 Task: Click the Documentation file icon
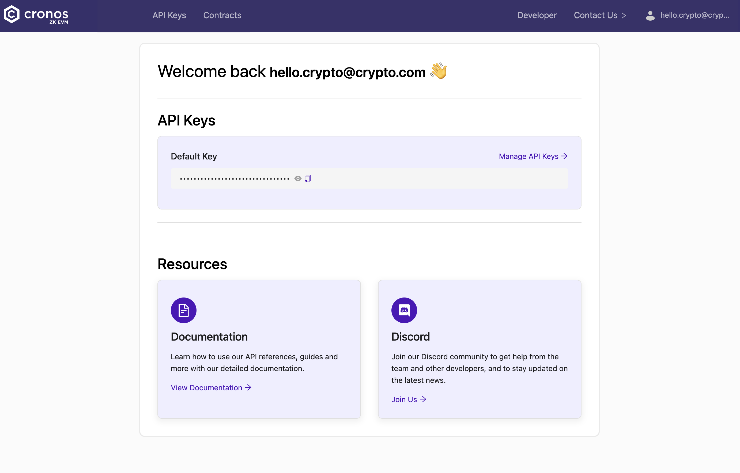point(183,310)
